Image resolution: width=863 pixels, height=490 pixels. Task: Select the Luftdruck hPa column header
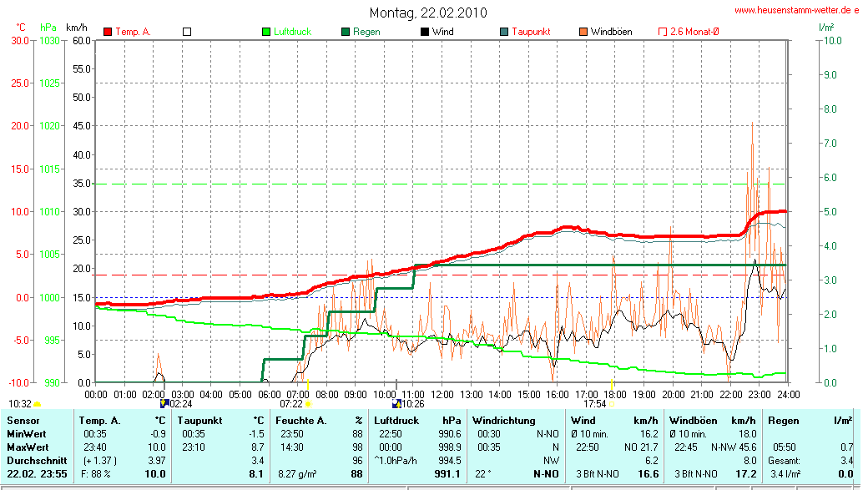click(417, 420)
